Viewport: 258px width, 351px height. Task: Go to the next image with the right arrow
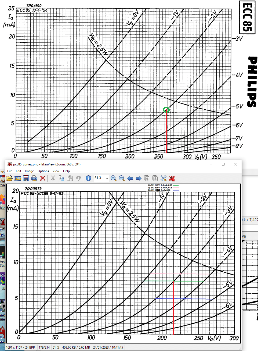139,178
